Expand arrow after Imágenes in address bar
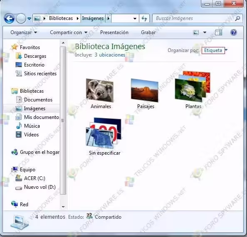 (109, 18)
